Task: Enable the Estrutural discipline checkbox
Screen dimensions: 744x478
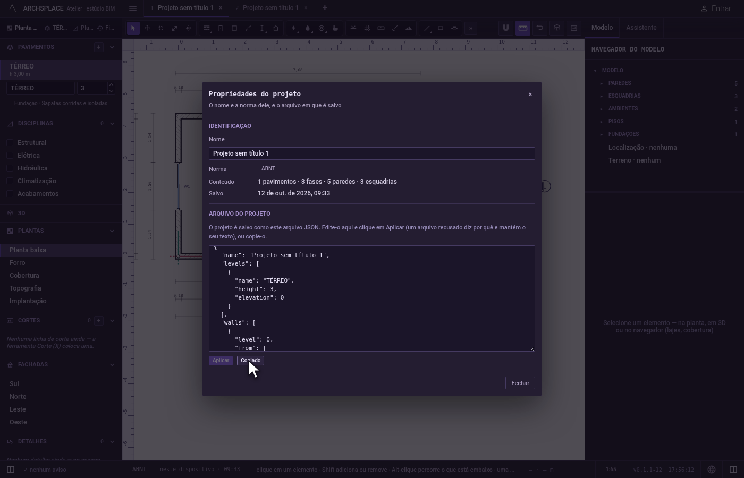Action: click(x=10, y=143)
